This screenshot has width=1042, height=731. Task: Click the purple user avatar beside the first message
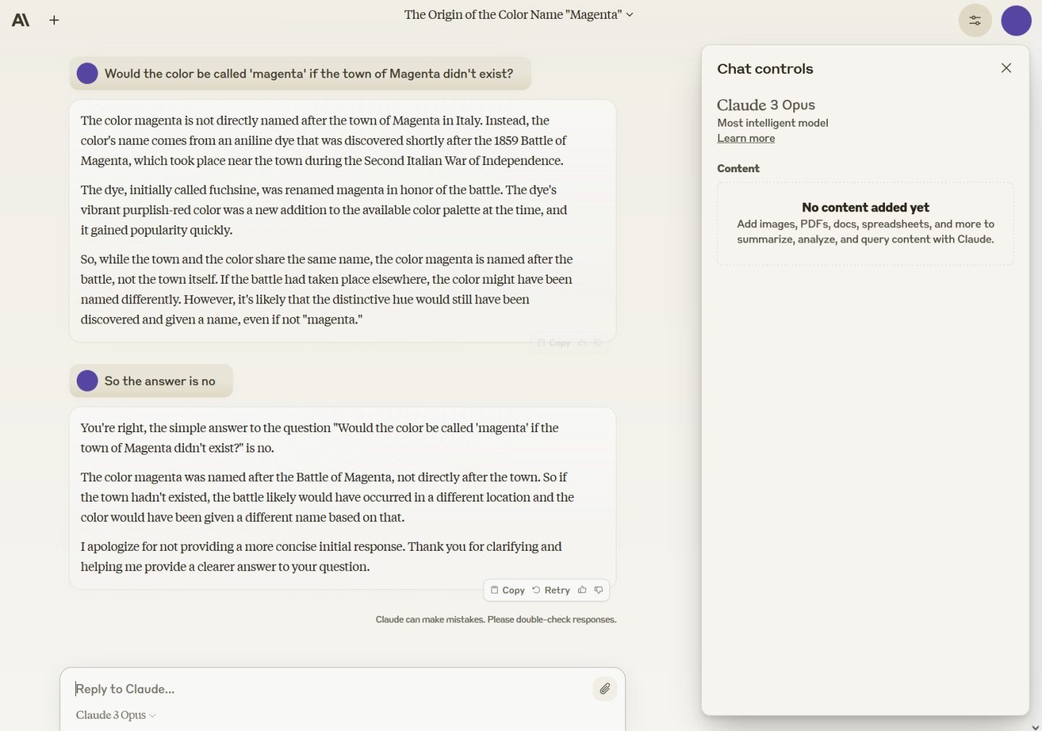tap(87, 73)
